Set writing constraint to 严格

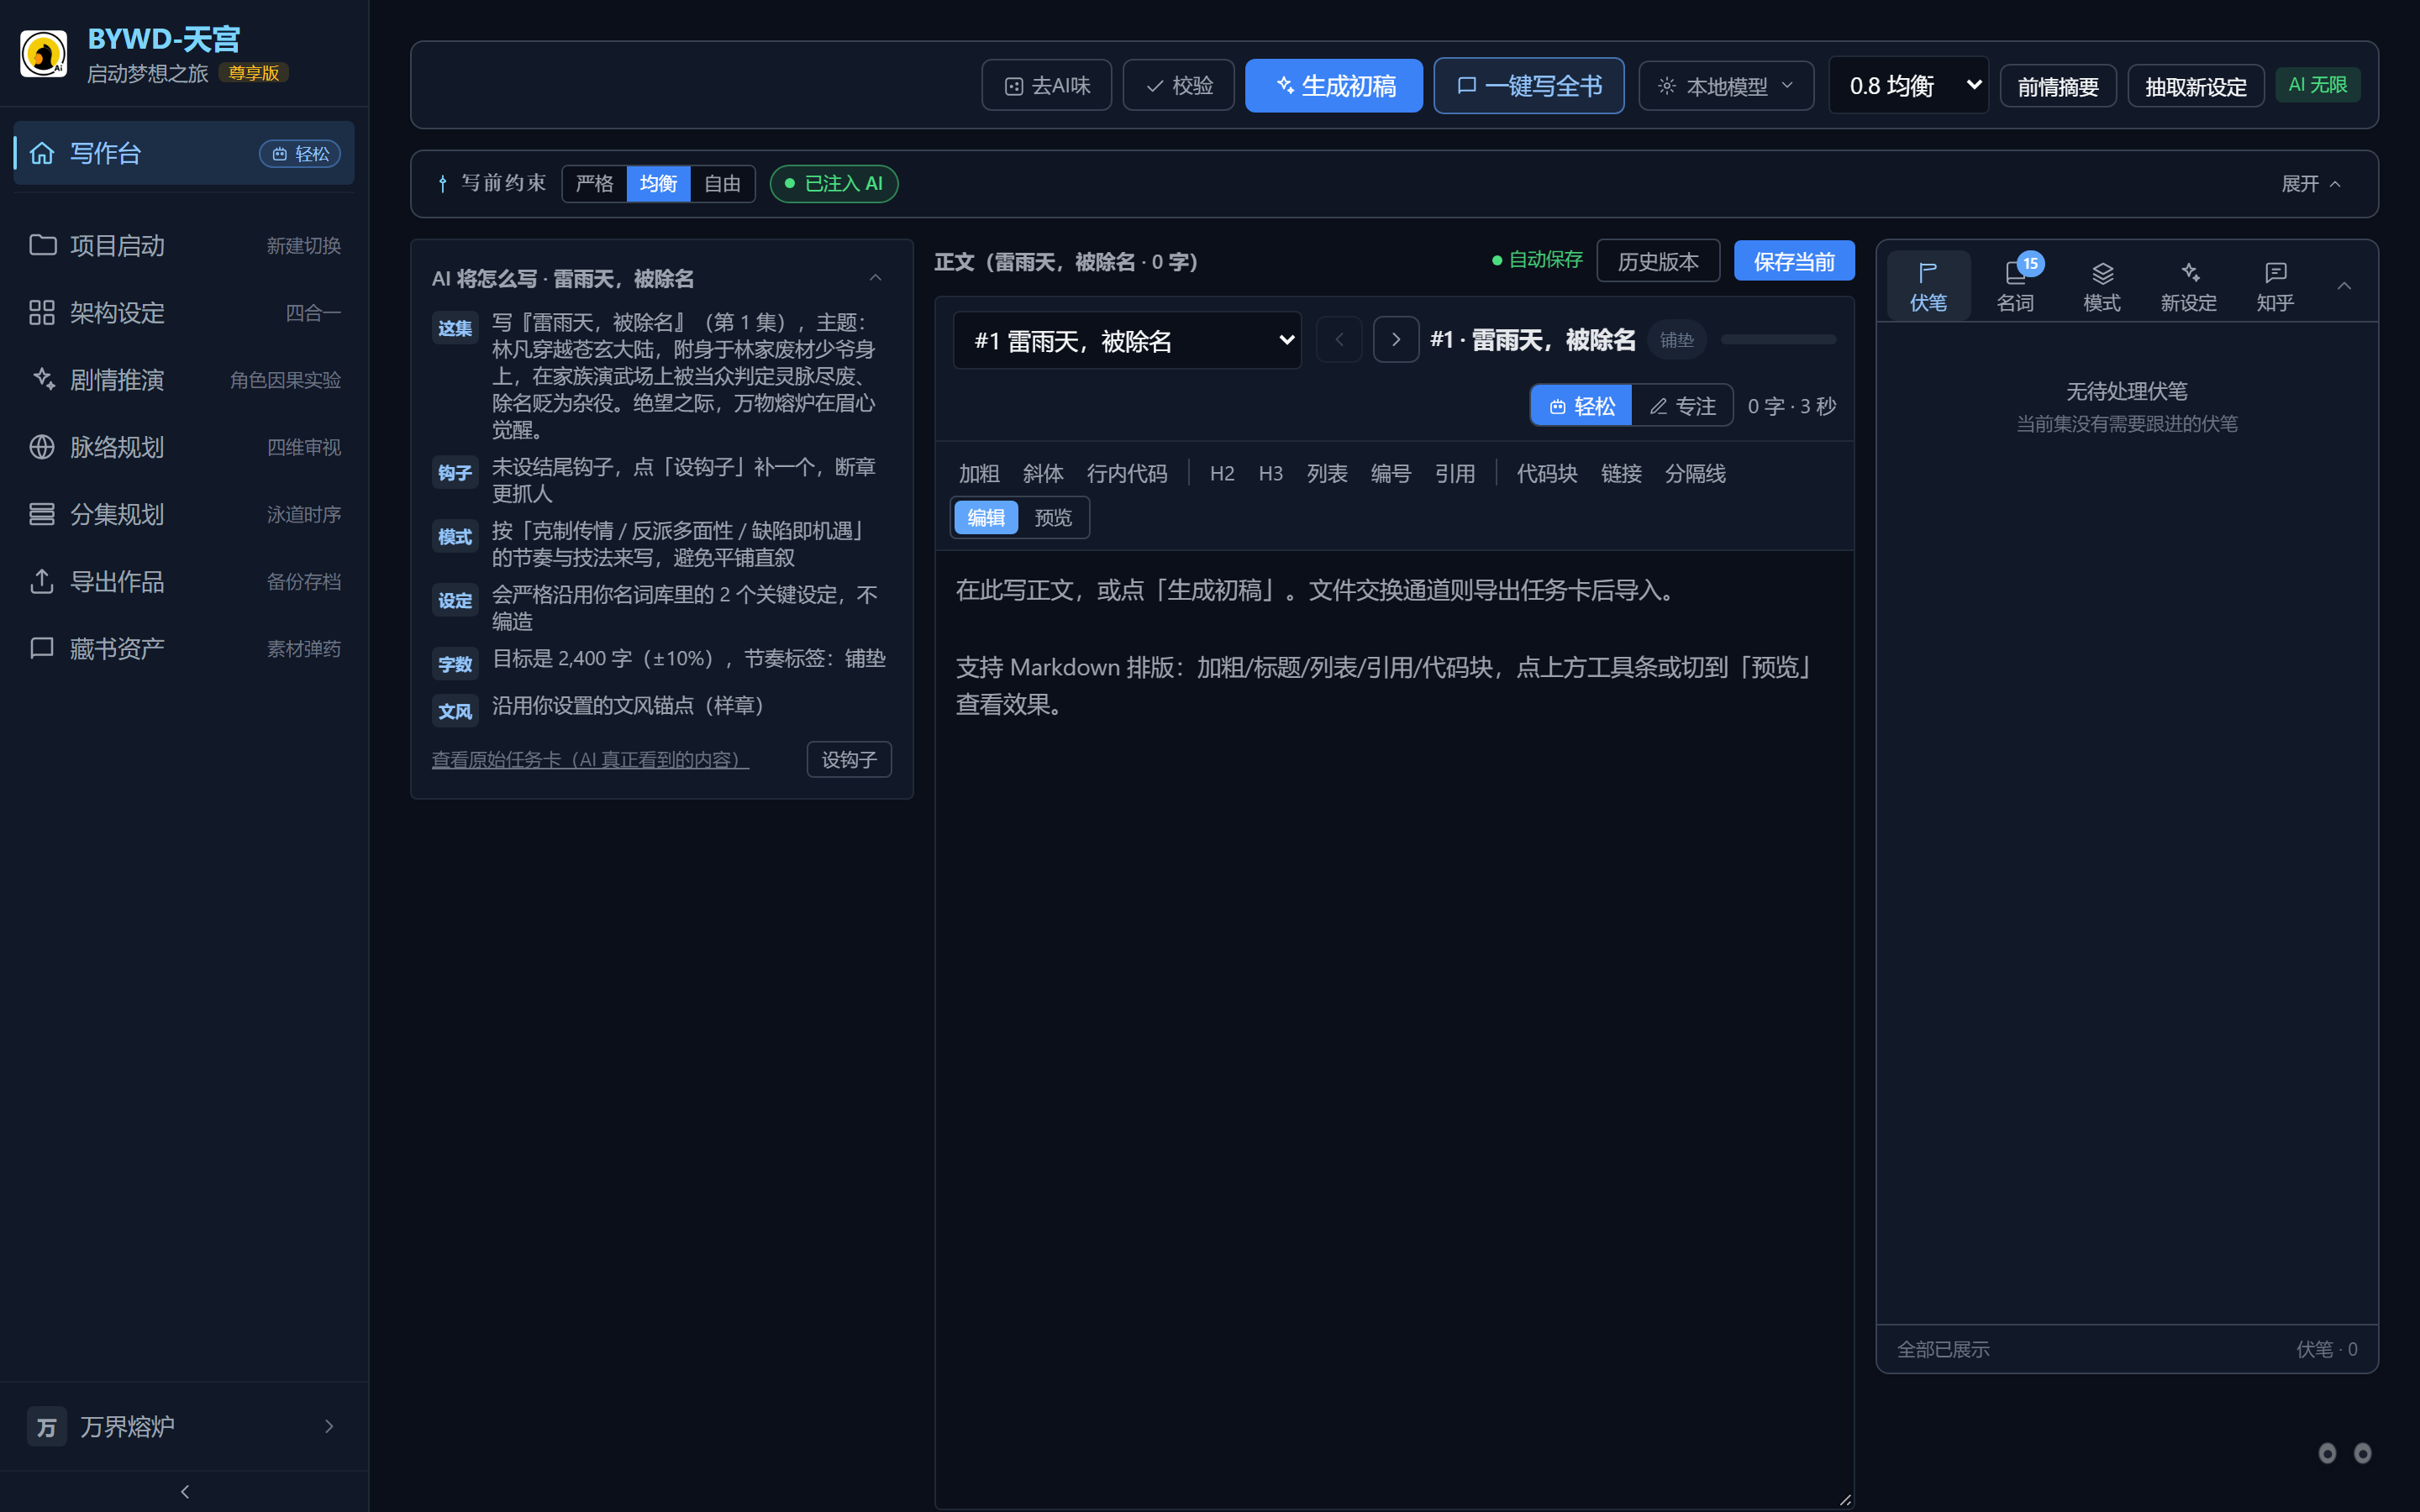coord(595,184)
